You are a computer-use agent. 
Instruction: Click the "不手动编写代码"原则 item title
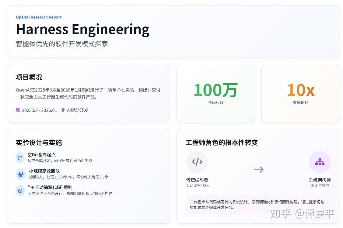click(x=50, y=187)
